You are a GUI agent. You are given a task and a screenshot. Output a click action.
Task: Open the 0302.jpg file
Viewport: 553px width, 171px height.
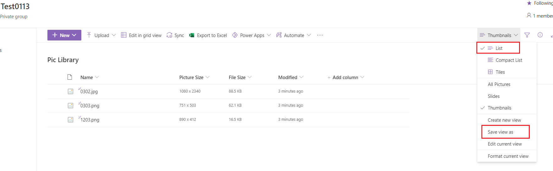(x=89, y=91)
